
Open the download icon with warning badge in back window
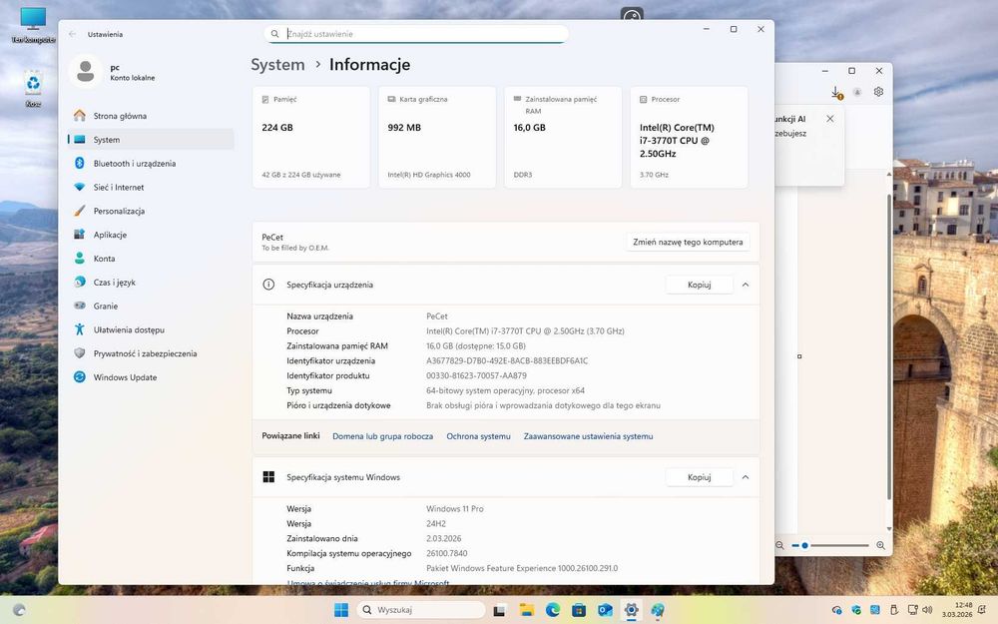pos(836,92)
